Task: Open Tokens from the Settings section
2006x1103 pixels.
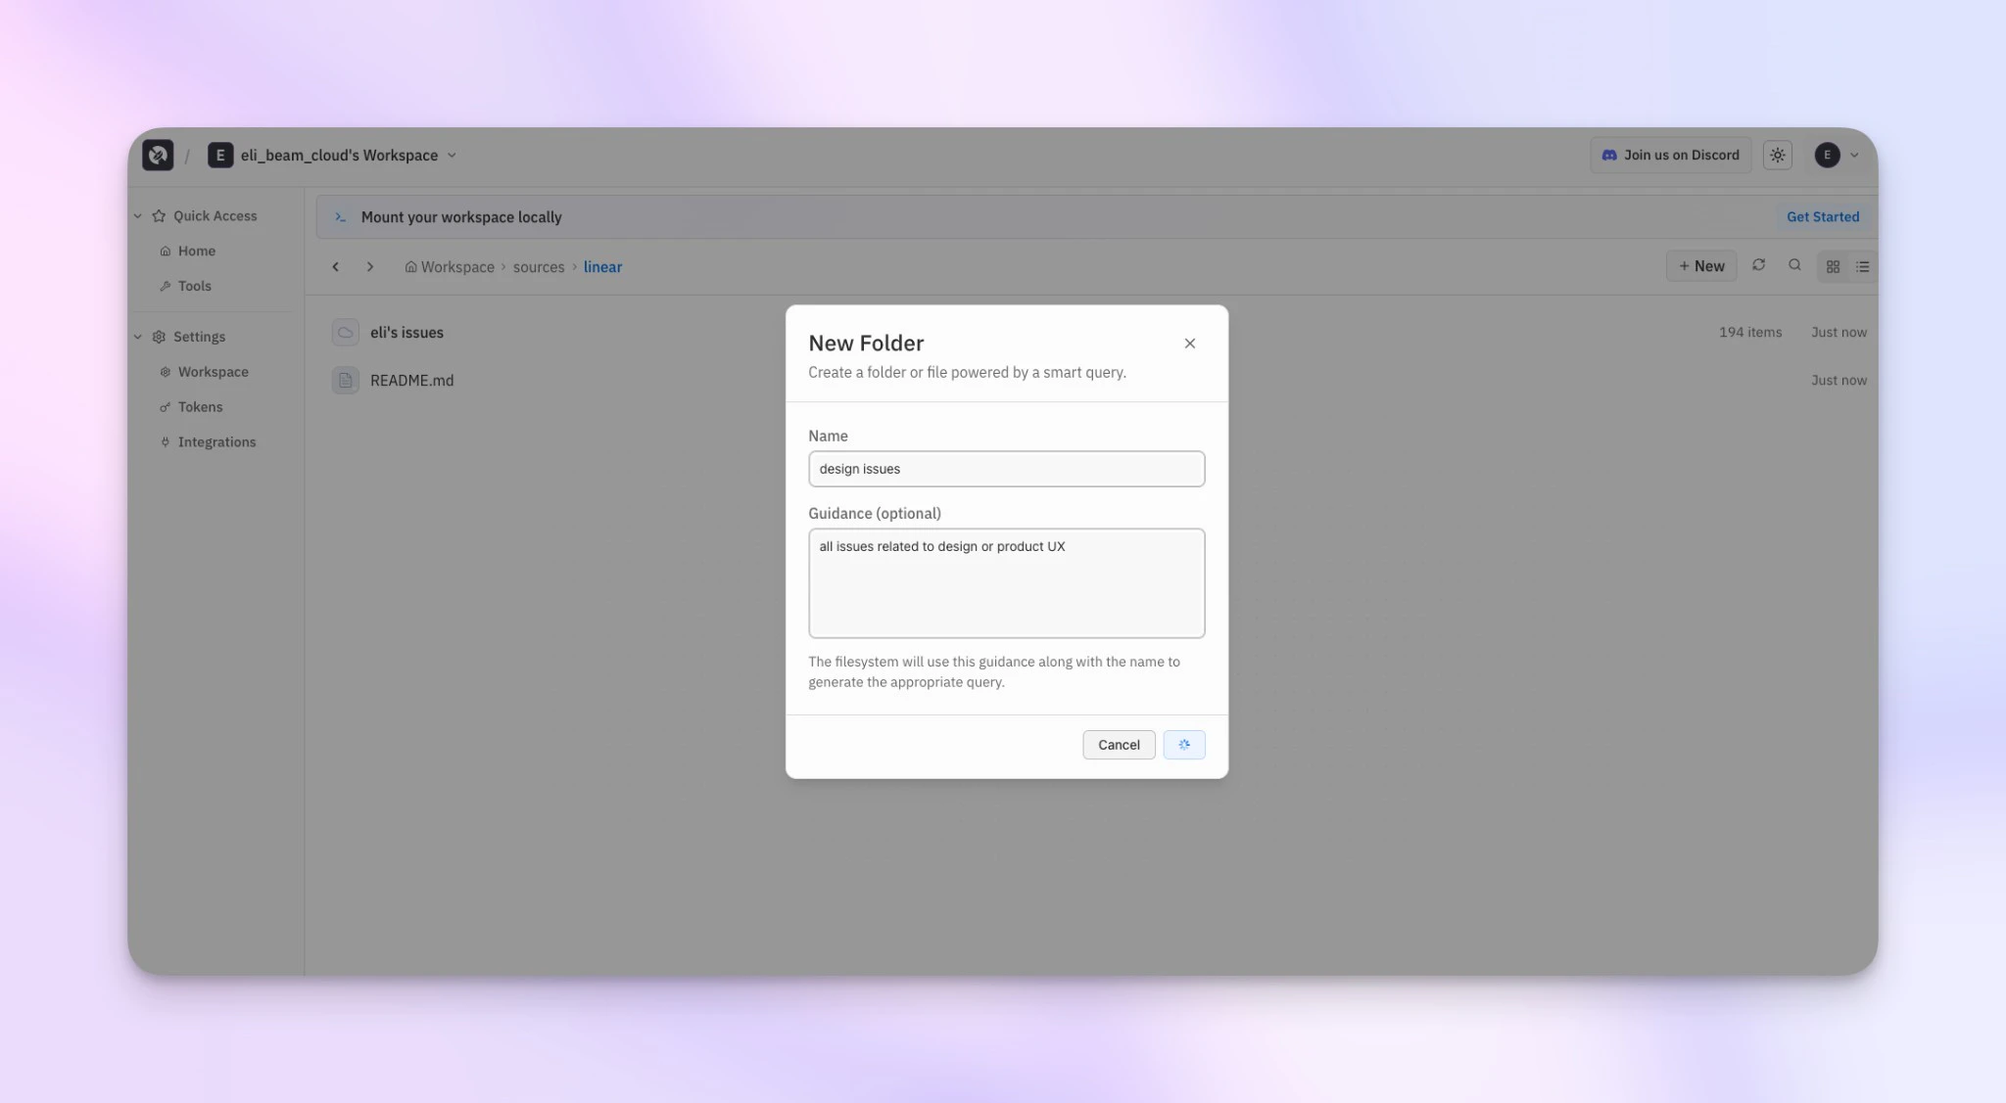Action: [200, 406]
